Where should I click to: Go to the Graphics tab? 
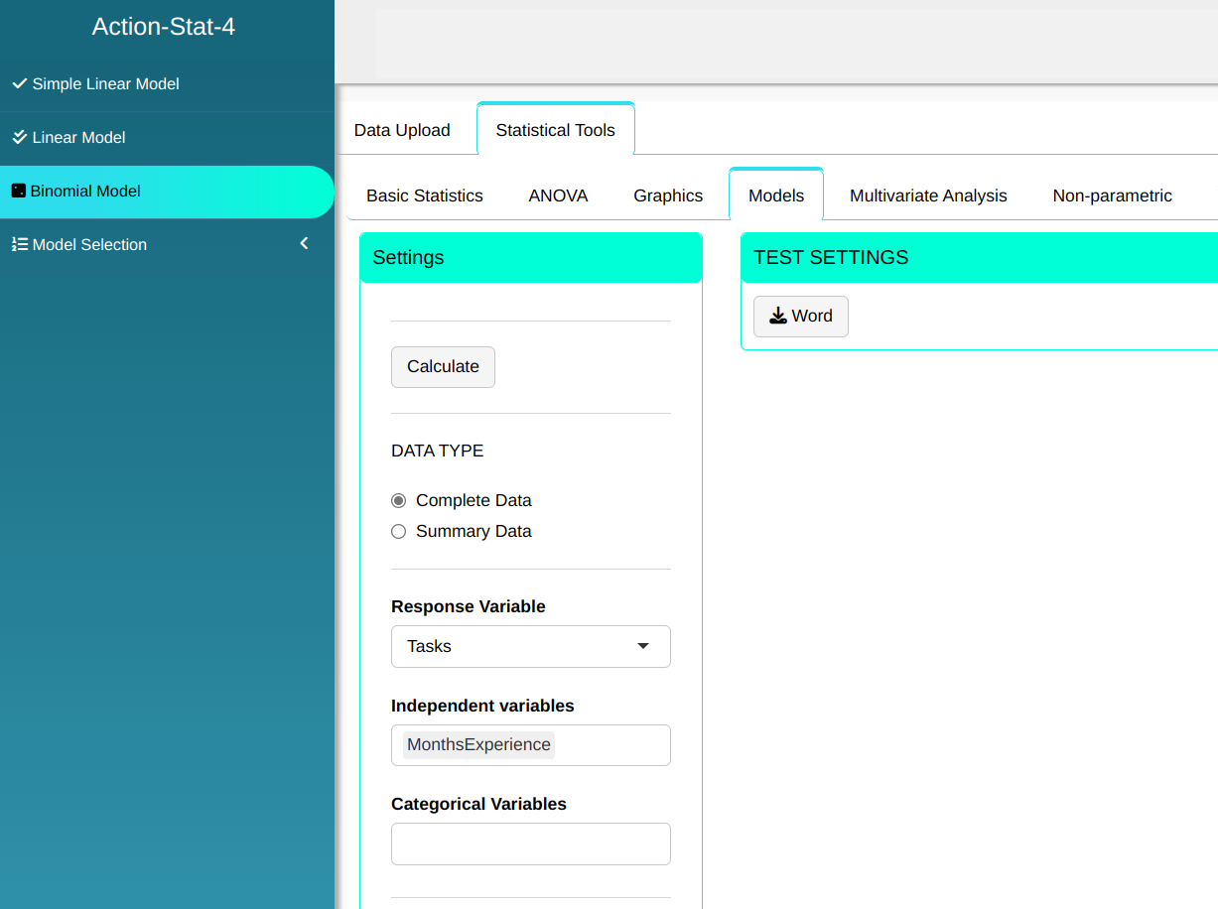pyautogui.click(x=668, y=195)
